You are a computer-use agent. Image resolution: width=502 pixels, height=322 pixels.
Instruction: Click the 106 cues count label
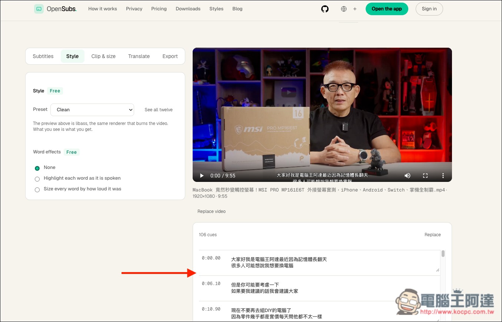click(208, 235)
